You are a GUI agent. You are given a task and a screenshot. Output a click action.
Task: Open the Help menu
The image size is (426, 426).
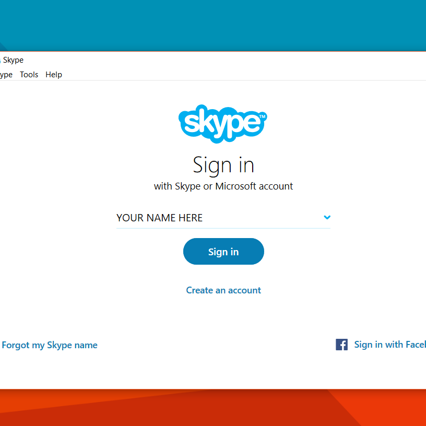(x=54, y=75)
